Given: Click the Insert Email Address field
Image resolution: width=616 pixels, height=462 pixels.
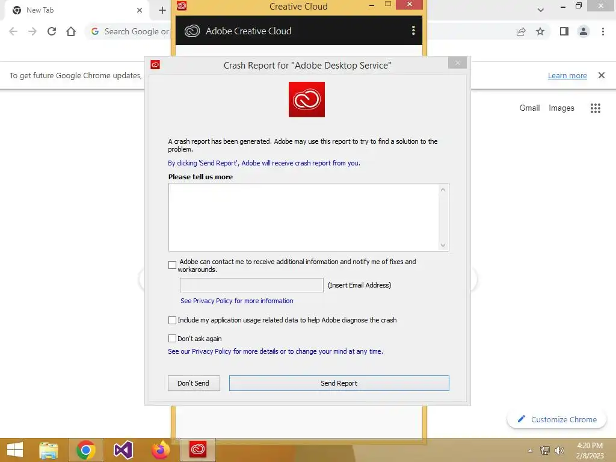Looking at the screenshot, I should coord(251,285).
